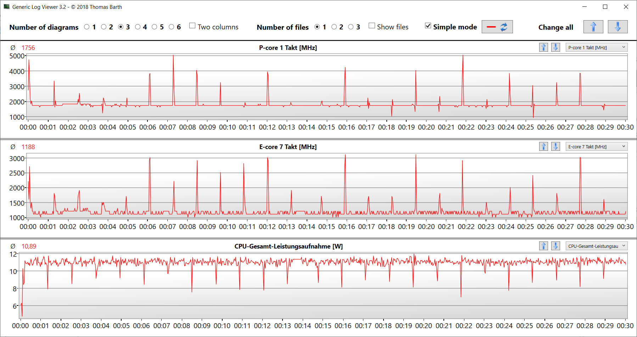Image resolution: width=637 pixels, height=337 pixels.
Task: Set number of diagrams to 6
Action: coord(172,27)
